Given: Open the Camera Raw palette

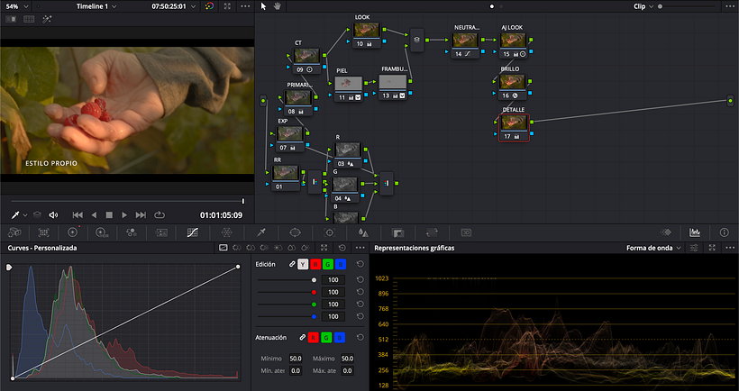Looking at the screenshot, I should point(14,232).
